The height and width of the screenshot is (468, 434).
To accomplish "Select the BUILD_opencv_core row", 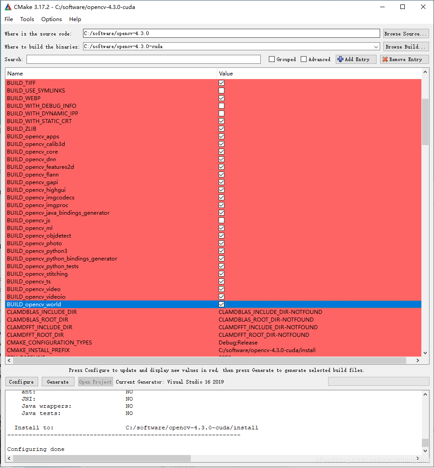I will pos(213,152).
